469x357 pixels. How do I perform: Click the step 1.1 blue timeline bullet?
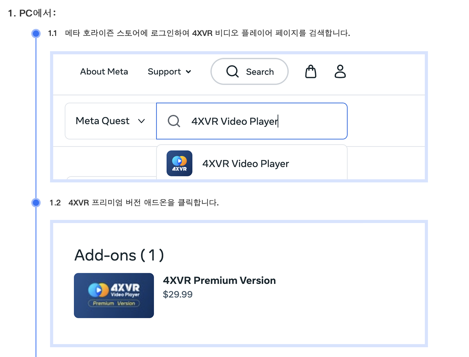tap(36, 33)
